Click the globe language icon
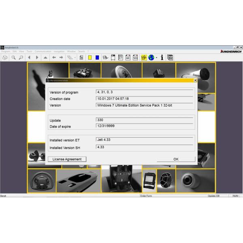The image size is (243, 243). (x=151, y=58)
